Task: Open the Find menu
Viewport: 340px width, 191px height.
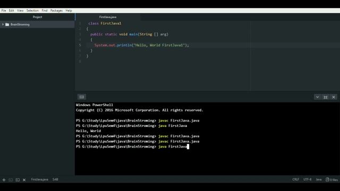Action: click(45, 11)
